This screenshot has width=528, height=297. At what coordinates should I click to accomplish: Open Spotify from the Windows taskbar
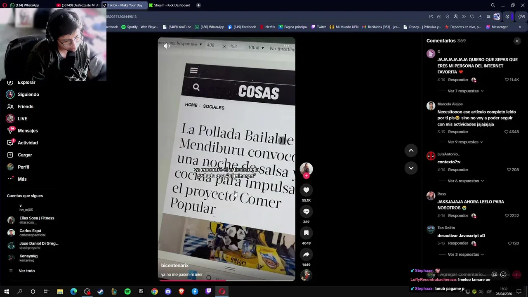(x=127, y=292)
